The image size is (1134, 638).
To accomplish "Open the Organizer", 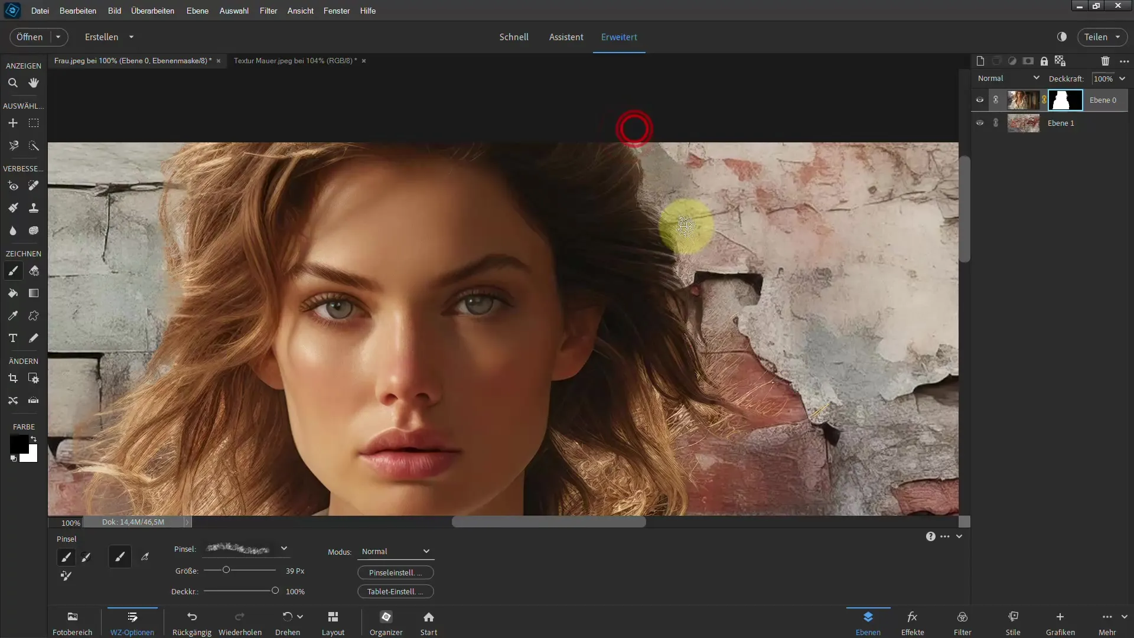I will point(386,623).
